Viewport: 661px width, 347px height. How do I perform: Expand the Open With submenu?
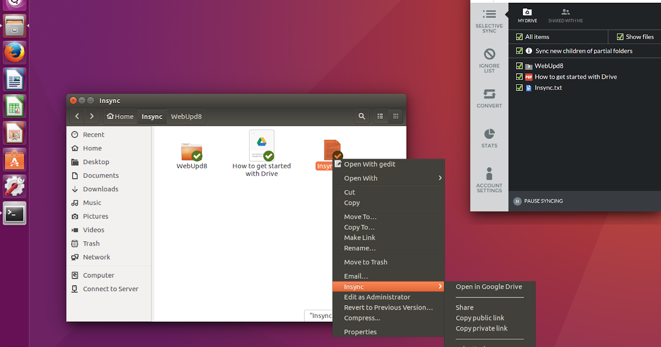click(388, 178)
